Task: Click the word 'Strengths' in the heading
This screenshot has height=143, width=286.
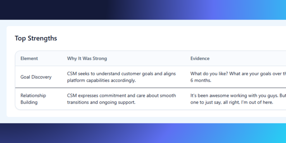Action: pyautogui.click(x=42, y=38)
